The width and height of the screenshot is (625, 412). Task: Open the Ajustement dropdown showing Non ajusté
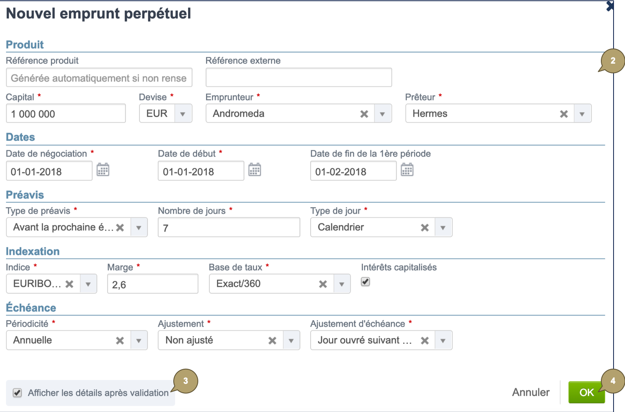tap(291, 340)
